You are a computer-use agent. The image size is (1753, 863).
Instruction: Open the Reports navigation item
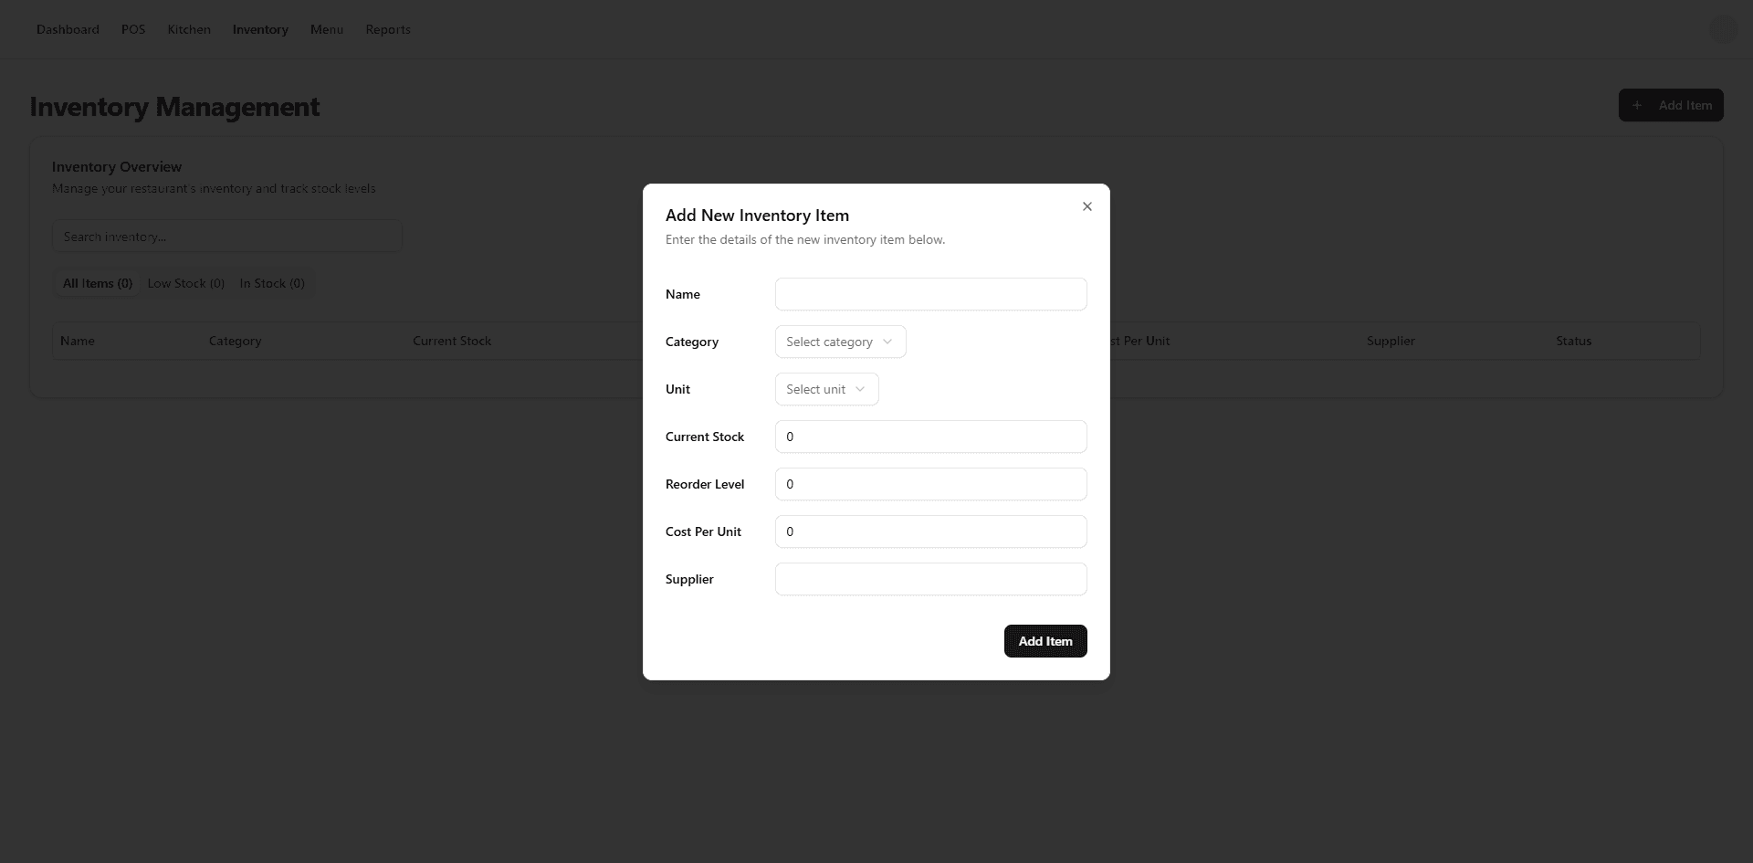[388, 29]
